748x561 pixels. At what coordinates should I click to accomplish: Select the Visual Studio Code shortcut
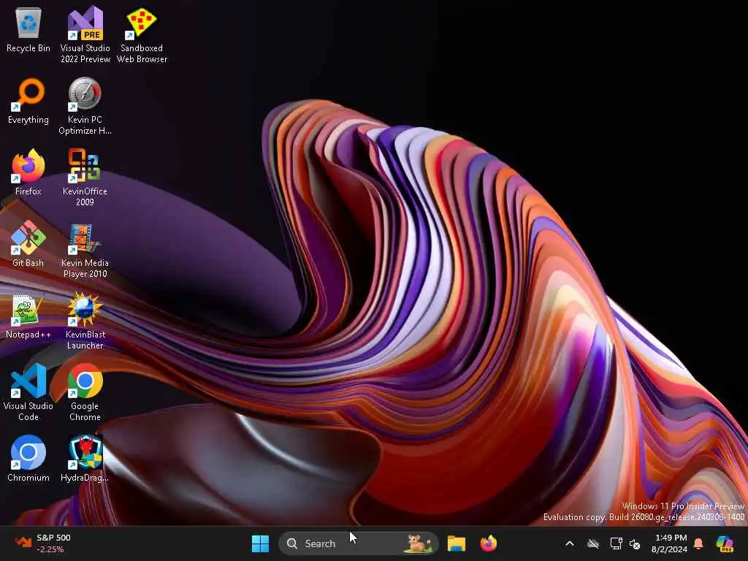[x=28, y=392]
